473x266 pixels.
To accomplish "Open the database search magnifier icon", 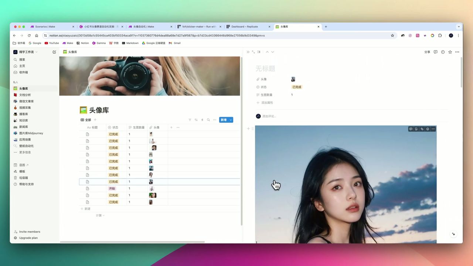I will tap(208, 120).
